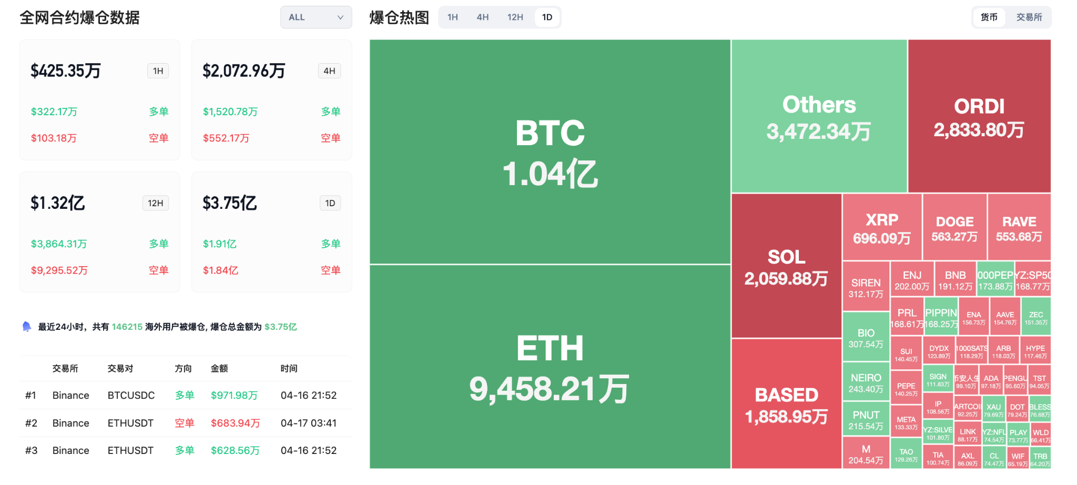This screenshot has height=485, width=1077.
Task: Switch heatmap to 1H timeframe
Action: coord(453,17)
